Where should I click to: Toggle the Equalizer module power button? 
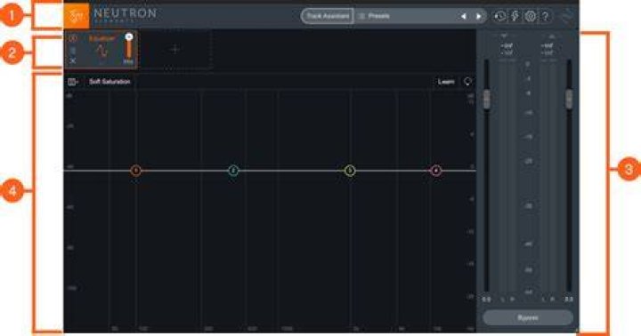pyautogui.click(x=73, y=38)
